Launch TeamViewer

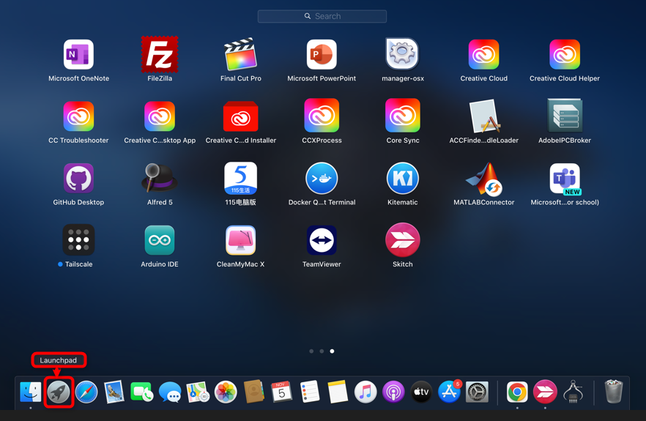322,241
